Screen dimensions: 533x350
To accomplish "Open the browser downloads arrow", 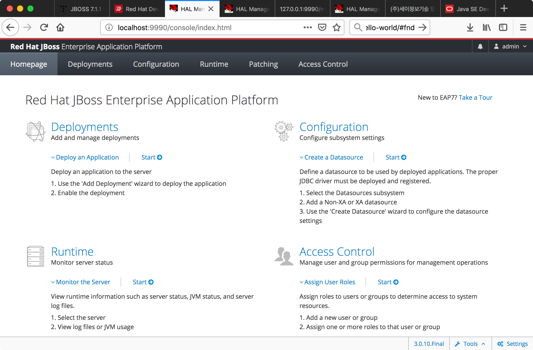I will pyautogui.click(x=470, y=27).
